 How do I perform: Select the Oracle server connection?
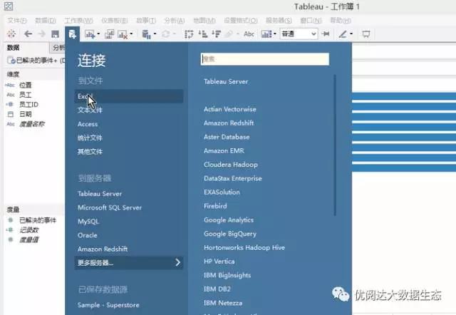pos(87,235)
